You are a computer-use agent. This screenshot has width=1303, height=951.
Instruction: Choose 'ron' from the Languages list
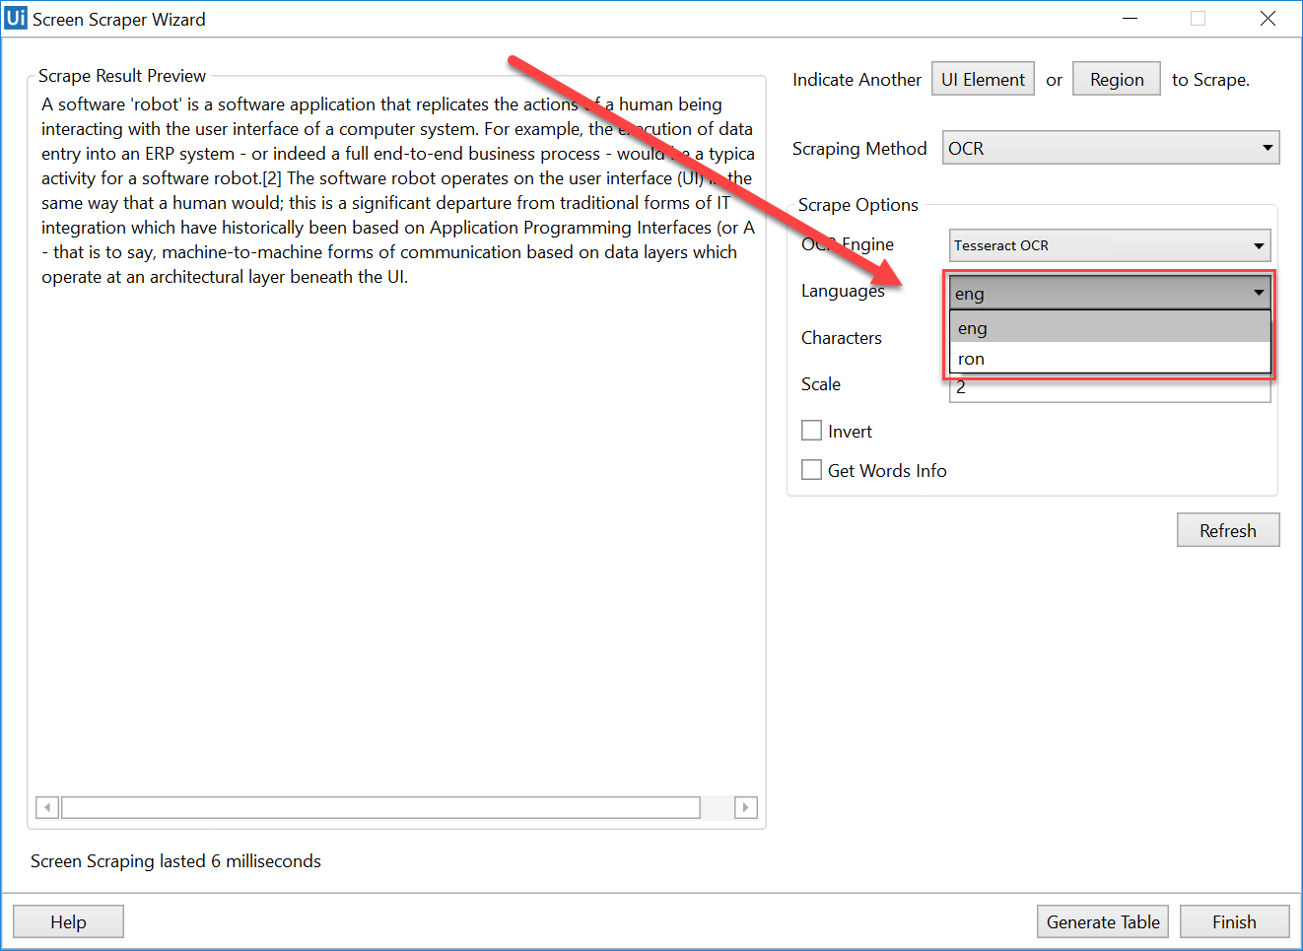1110,359
